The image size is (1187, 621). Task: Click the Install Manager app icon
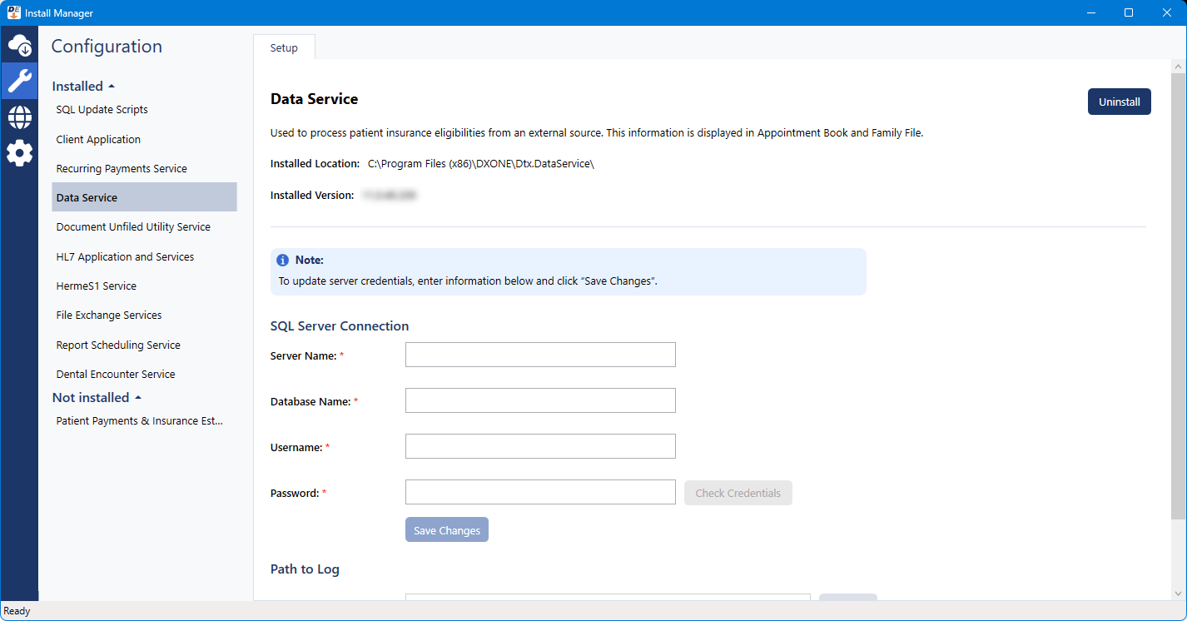13,12
